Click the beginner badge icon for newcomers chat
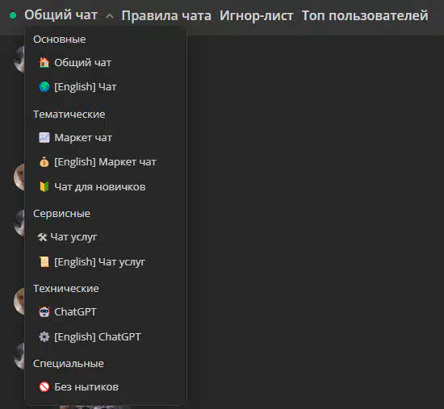Viewport: 444px width, 409px height. click(x=44, y=187)
